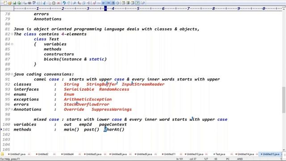
Task: Switch to the Untitled2 document tab
Action: click(x=43, y=154)
